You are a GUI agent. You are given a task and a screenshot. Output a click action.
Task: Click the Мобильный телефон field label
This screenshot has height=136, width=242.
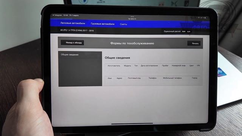click(x=172, y=78)
